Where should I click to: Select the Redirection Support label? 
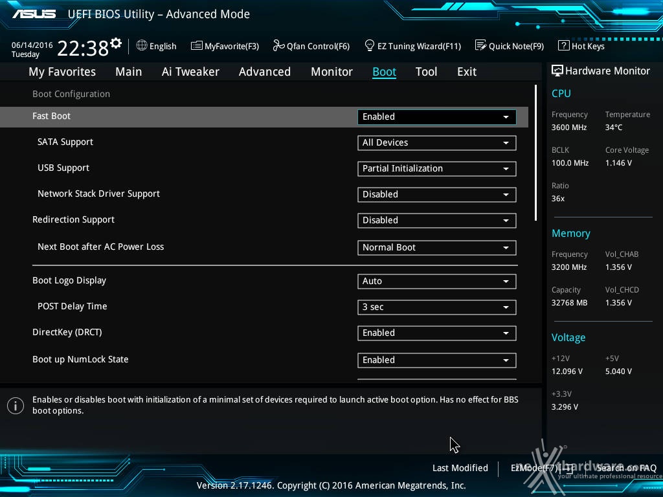tap(74, 220)
